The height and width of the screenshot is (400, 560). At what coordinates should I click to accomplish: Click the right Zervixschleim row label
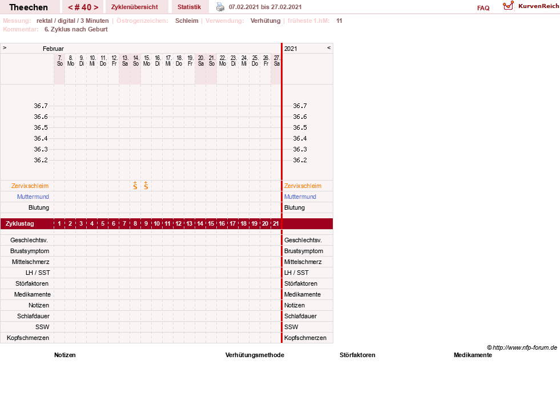303,186
